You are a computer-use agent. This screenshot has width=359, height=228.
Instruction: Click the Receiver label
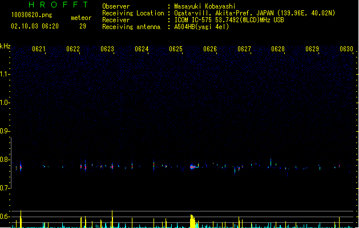[116, 20]
